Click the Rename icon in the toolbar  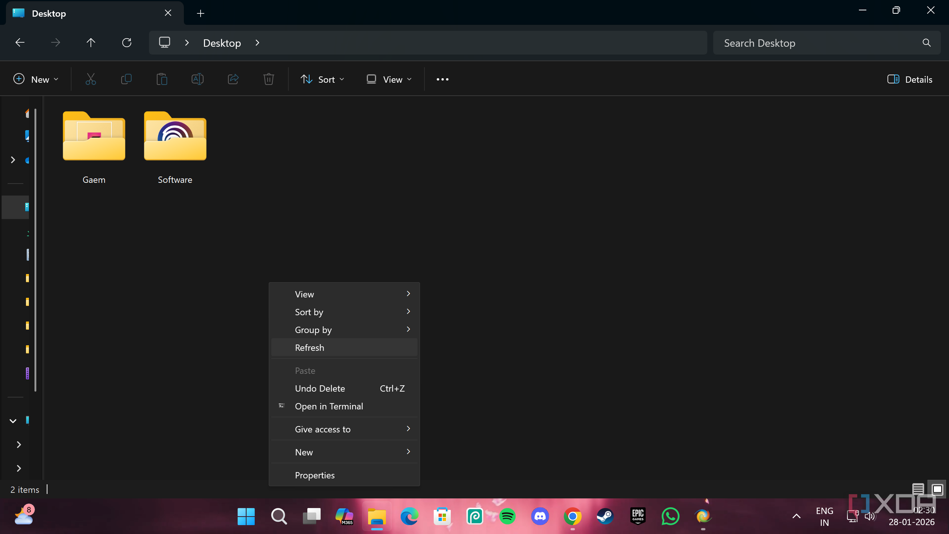point(198,79)
